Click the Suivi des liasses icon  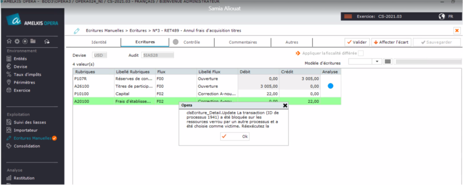pyautogui.click(x=9, y=122)
